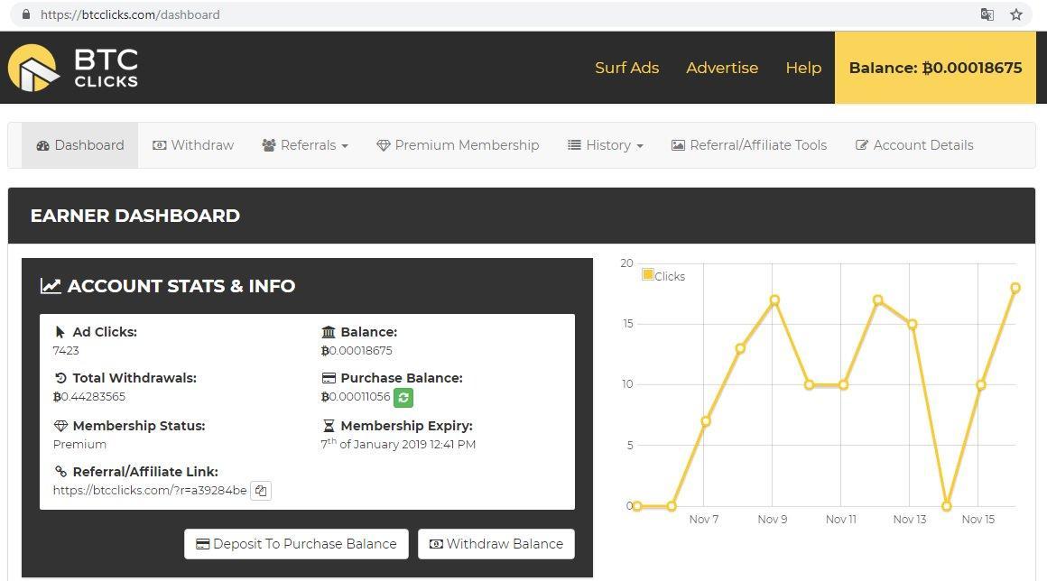This screenshot has width=1047, height=581.
Task: Click the stats panel Balance value 0.00018675
Action: click(357, 350)
